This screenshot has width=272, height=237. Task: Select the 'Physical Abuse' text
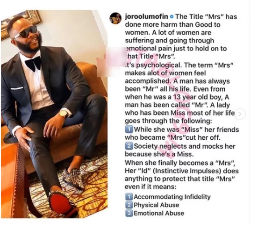coord(156,205)
